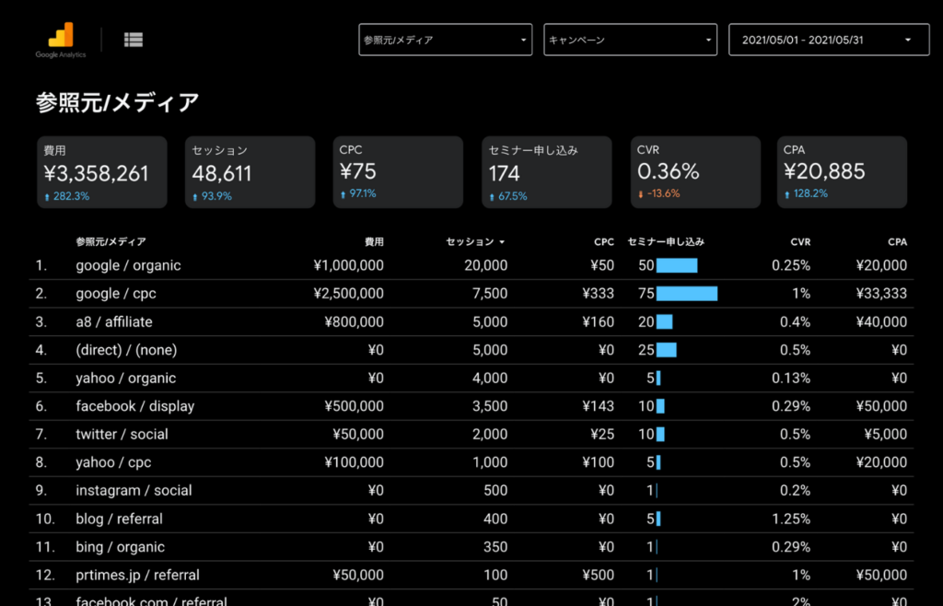Open the date range picker 2021/05/01 - 2021/05/31

tap(829, 41)
